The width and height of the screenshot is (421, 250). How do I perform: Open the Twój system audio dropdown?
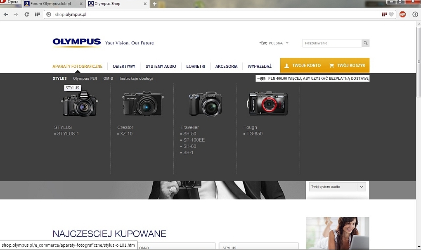[x=337, y=187]
